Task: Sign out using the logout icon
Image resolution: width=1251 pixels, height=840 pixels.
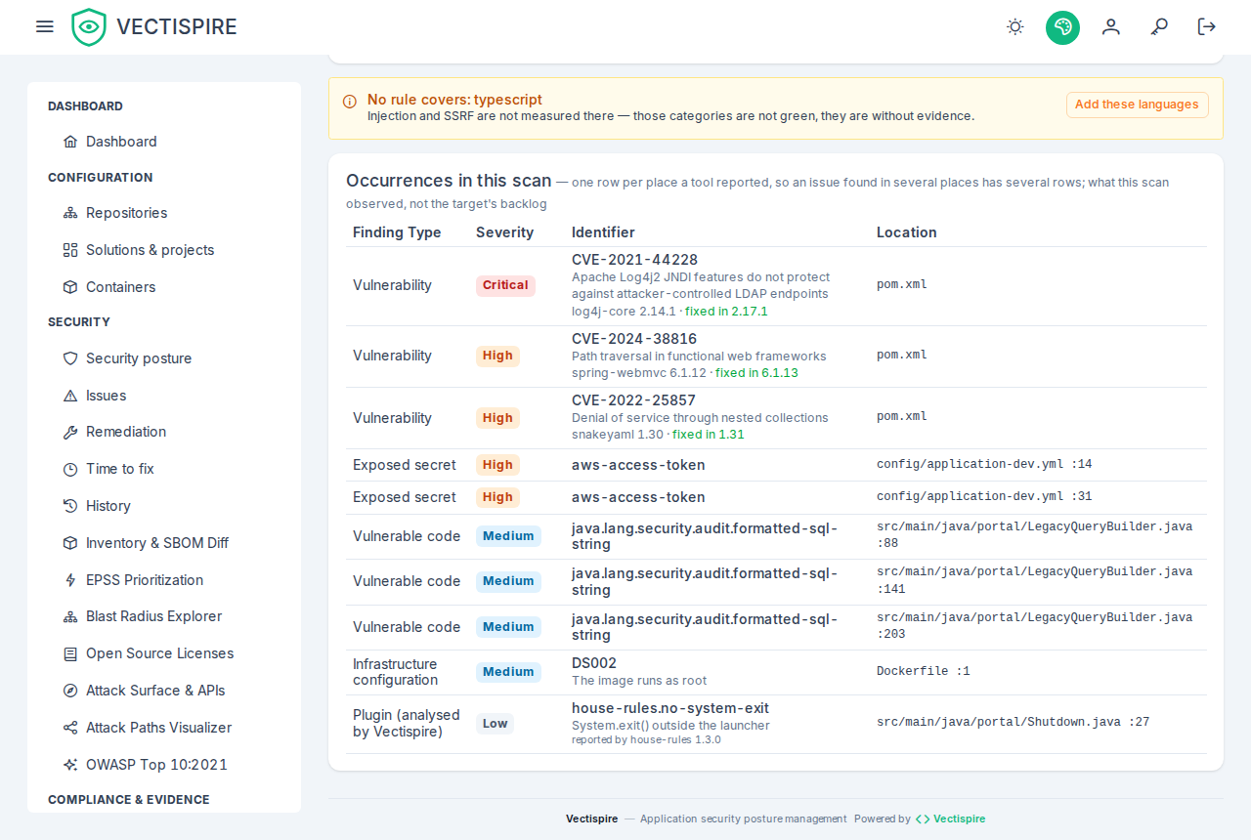Action: pos(1207,27)
